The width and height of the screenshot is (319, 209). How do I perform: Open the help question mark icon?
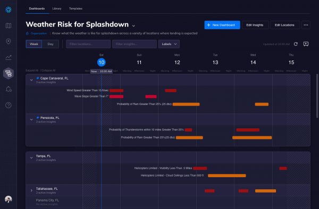9,105
